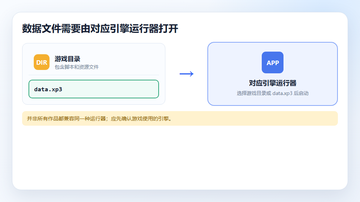Click the 选择游戏目录或 data.xp3 后启动 description
This screenshot has width=360, height=202.
(x=273, y=93)
